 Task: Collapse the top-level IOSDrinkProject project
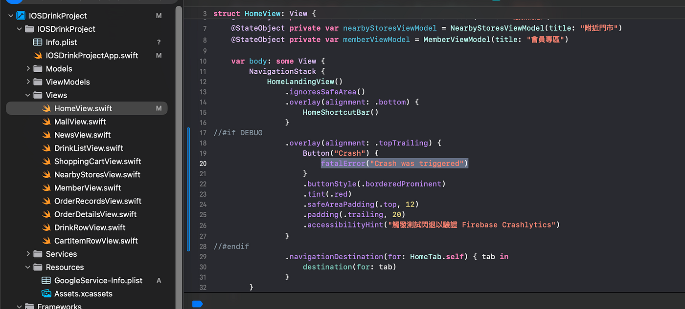click(10, 16)
